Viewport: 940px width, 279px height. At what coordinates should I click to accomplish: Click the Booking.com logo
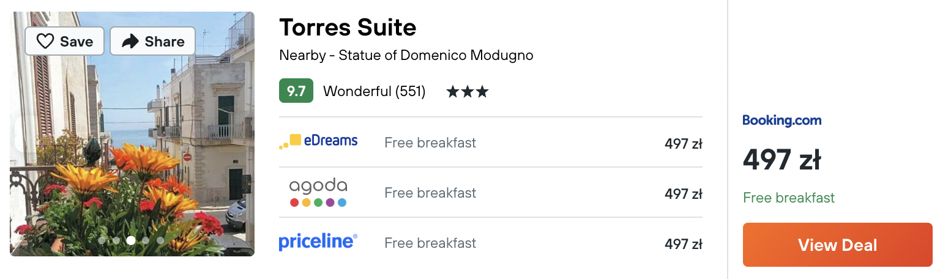[781, 120]
